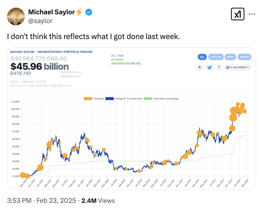
Task: Click the orange Purchases legend swatch
Action: pos(88,98)
